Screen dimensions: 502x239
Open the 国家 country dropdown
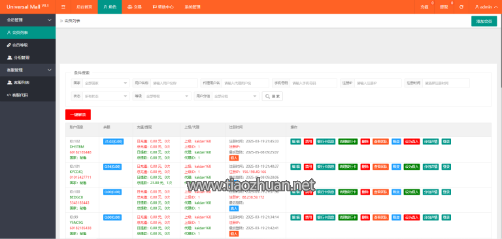(x=106, y=83)
